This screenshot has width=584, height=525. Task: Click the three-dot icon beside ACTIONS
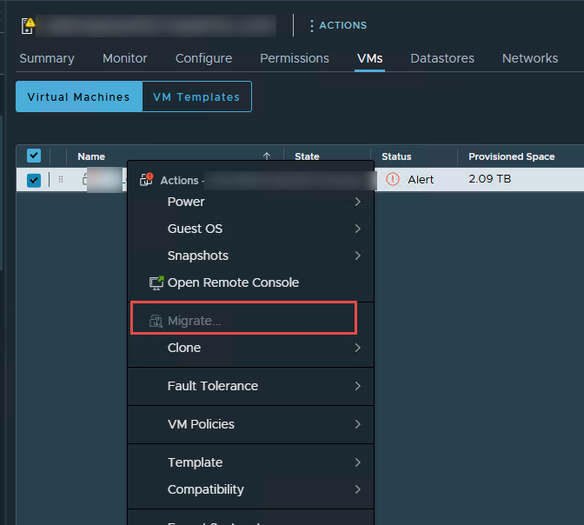(x=311, y=26)
